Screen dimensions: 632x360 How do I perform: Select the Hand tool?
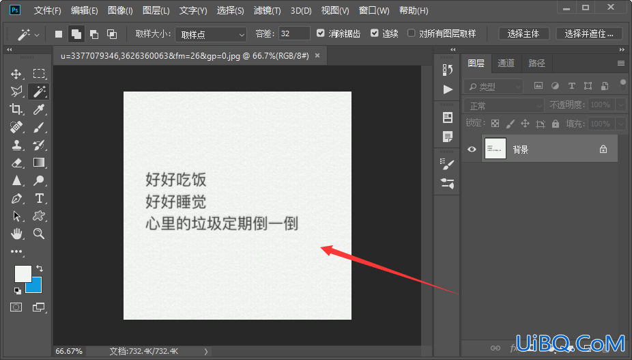[x=16, y=234]
